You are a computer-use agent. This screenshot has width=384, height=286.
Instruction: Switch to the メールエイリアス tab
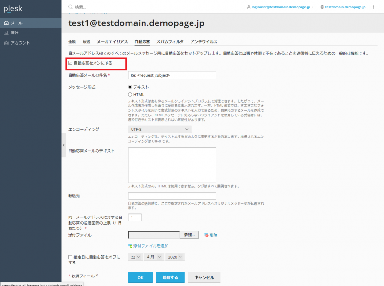[x=112, y=42]
